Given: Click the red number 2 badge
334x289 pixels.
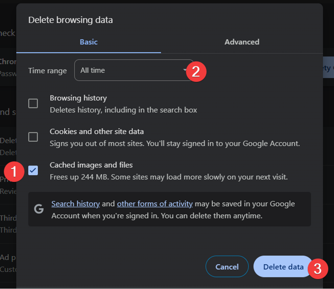Looking at the screenshot, I should click(196, 71).
